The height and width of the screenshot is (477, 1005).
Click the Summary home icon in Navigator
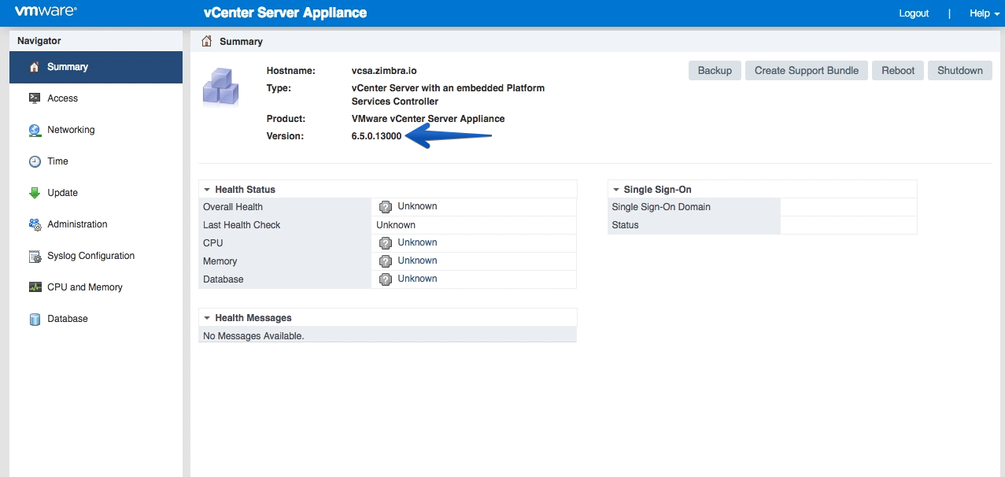point(34,67)
